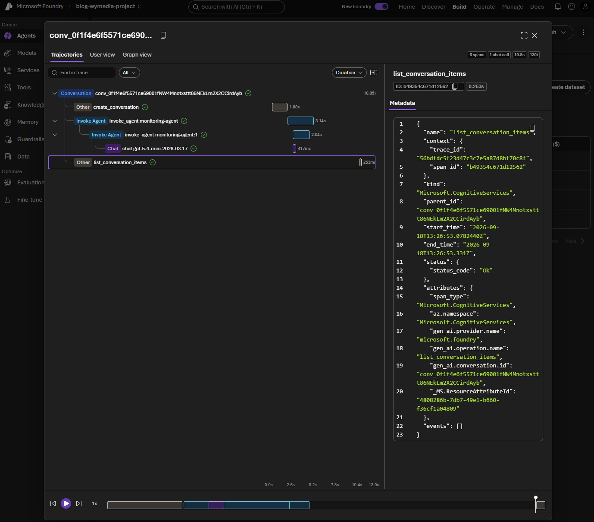
Task: Collapse the invoke_agent monitoring-agent node
Action: click(x=55, y=121)
